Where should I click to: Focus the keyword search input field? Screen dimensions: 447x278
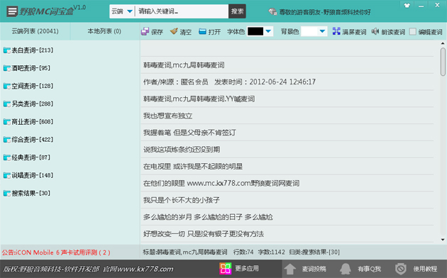coord(182,11)
